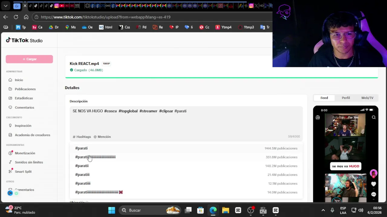View site information via the lock icon
Screen dimensions: 387x217
click(36, 17)
